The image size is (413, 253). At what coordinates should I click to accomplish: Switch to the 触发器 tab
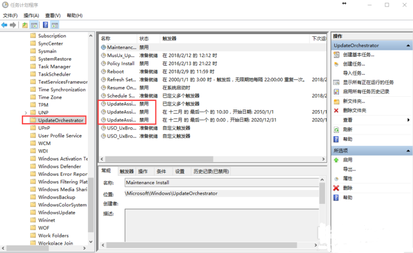[x=127, y=171]
